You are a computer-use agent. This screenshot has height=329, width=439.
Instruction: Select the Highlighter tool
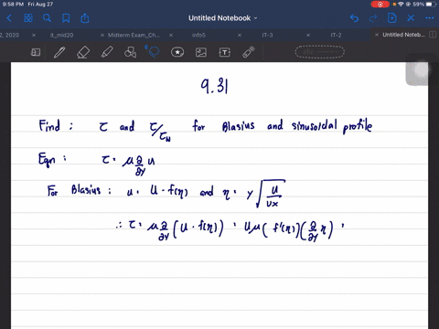pos(107,52)
